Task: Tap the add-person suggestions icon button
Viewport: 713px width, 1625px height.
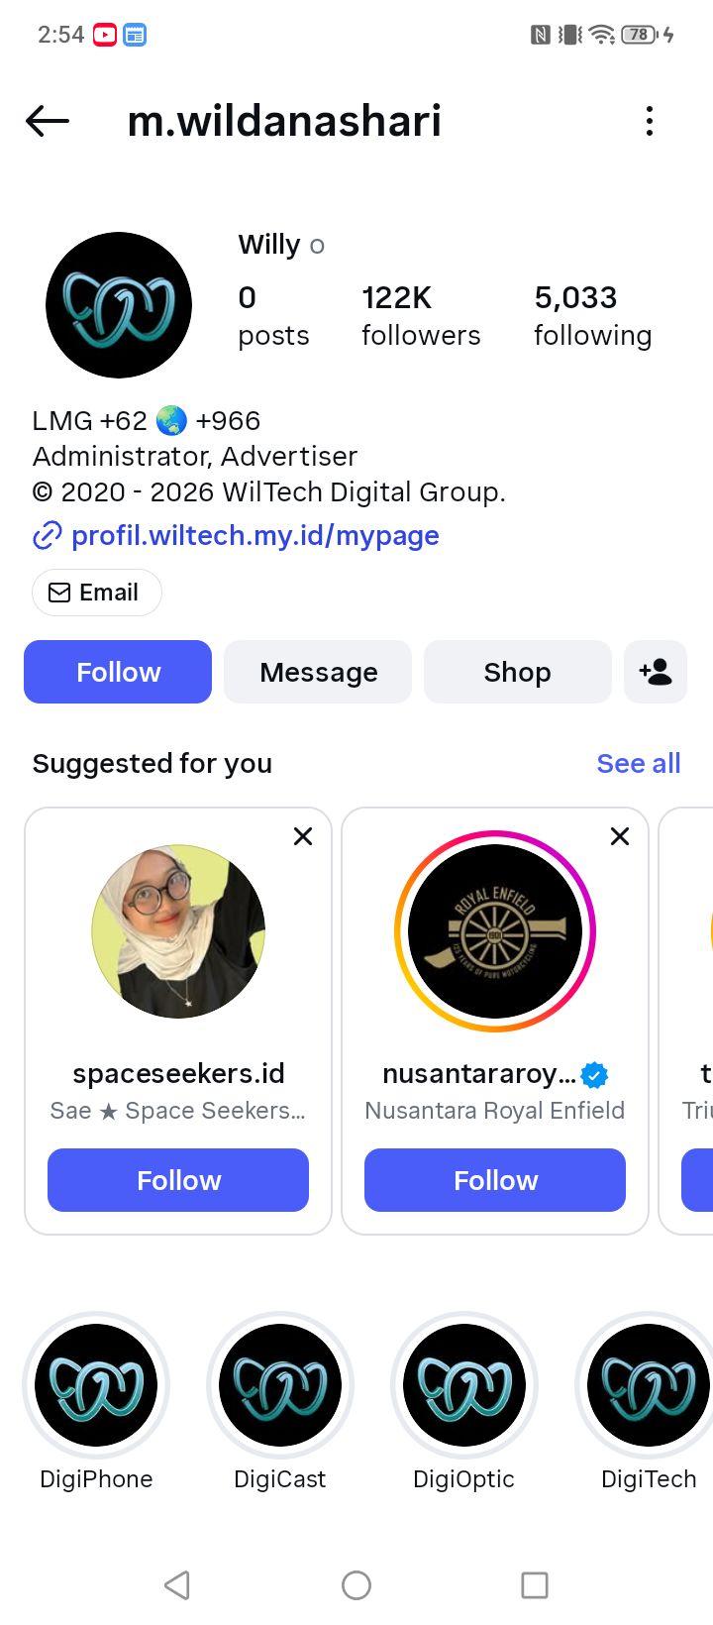Action: click(x=656, y=672)
